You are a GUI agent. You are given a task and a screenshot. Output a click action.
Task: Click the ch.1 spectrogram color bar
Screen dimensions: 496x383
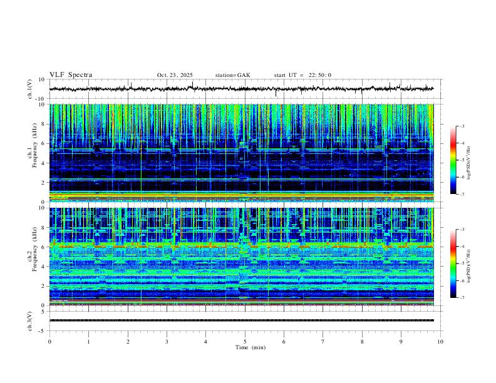point(453,160)
